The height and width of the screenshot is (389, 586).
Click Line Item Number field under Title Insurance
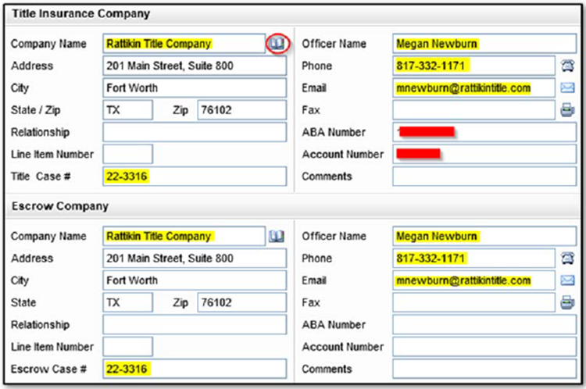(128, 154)
